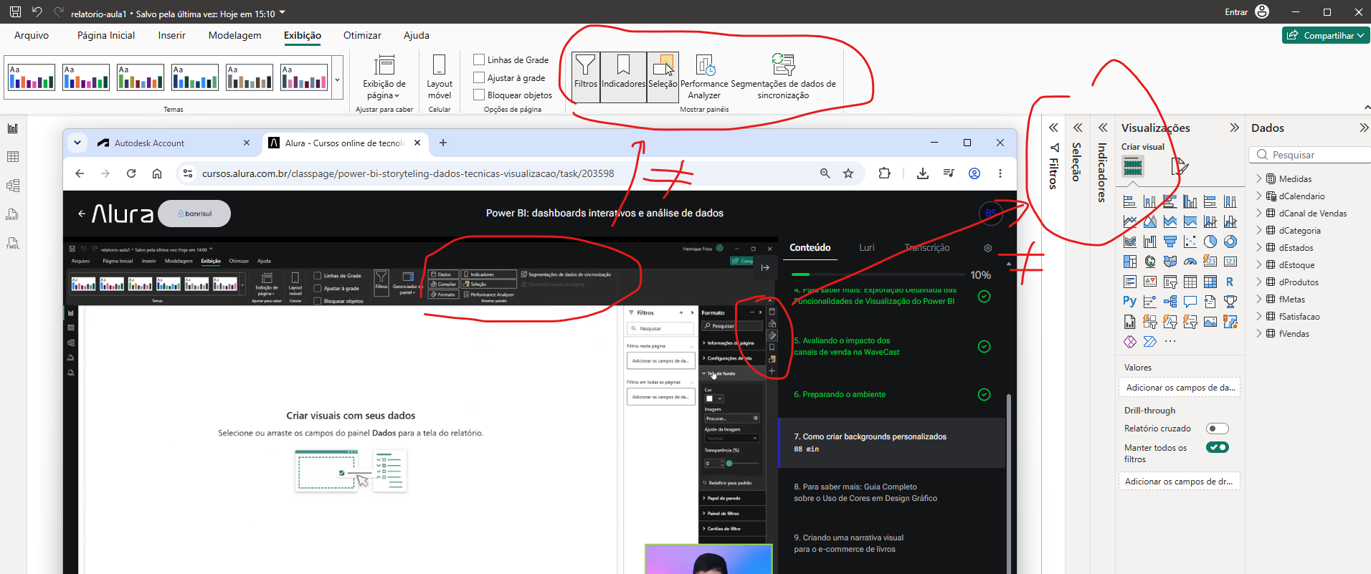Screen dimensions: 1371x574
Task: Turn off Manter todos os filtros switch
Action: click(1218, 447)
